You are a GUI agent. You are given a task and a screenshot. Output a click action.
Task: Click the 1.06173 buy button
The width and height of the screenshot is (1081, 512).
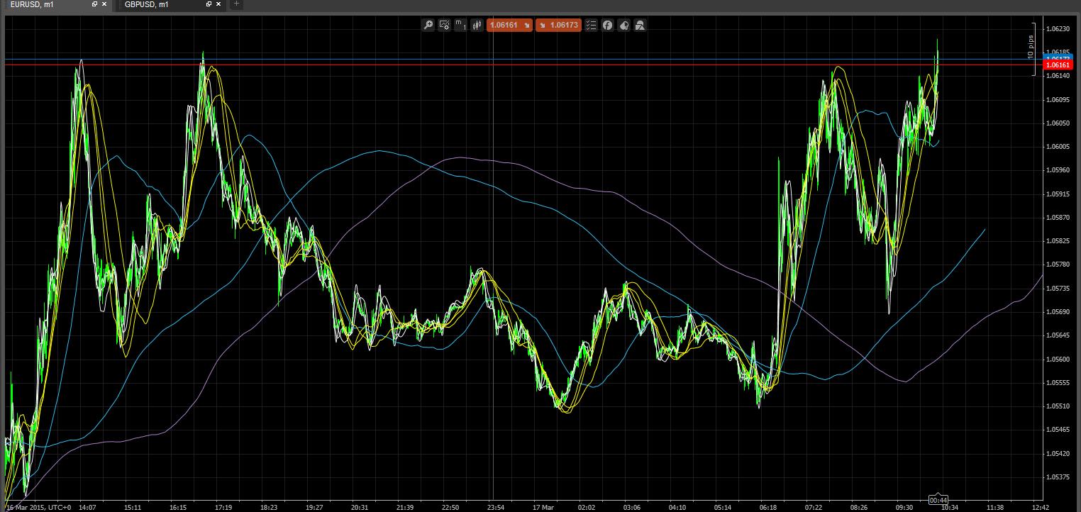558,25
